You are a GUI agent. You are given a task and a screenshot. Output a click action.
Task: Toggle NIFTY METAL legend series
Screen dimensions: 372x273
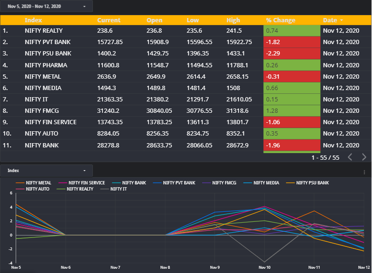(x=33, y=183)
